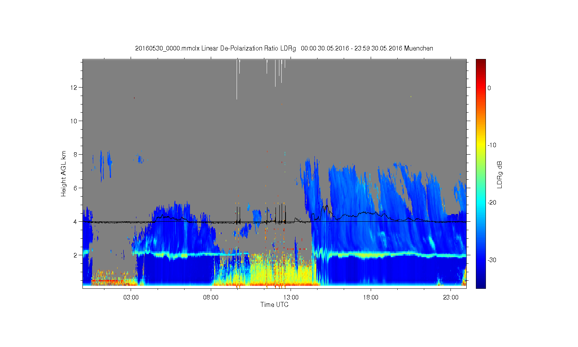This screenshot has width=578, height=347.
Task: Click the 13:00 time tick label
Action: pos(291,298)
